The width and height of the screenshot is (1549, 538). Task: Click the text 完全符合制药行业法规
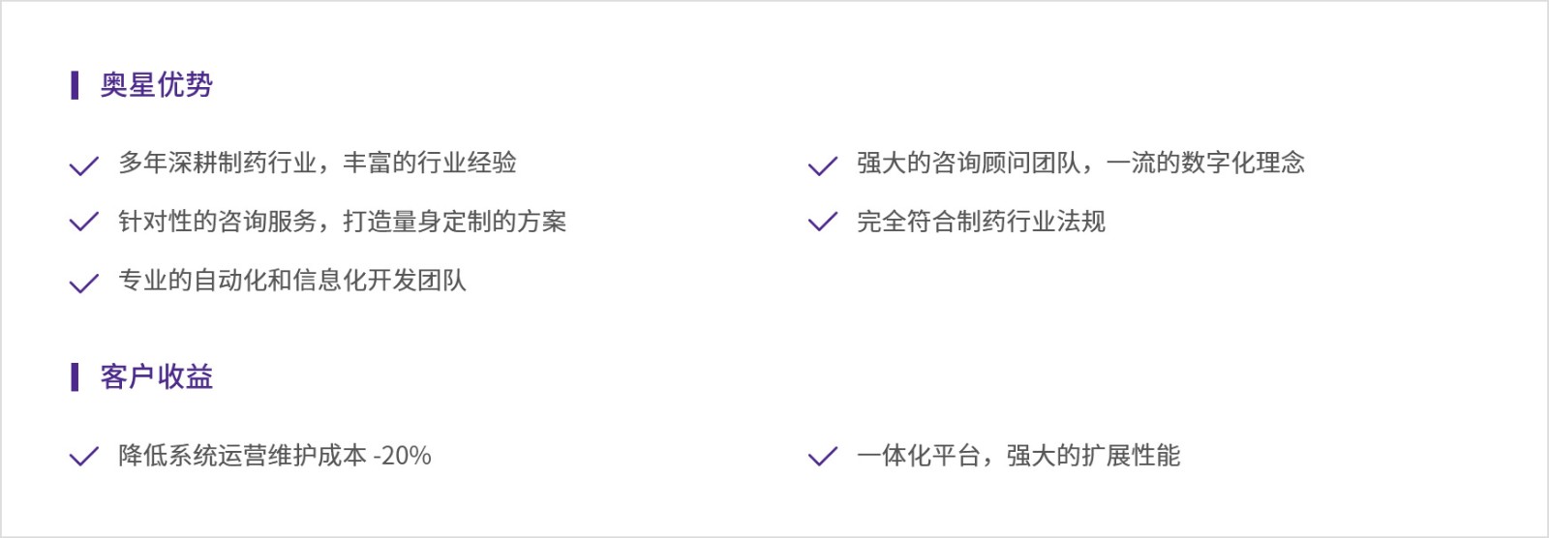[981, 222]
